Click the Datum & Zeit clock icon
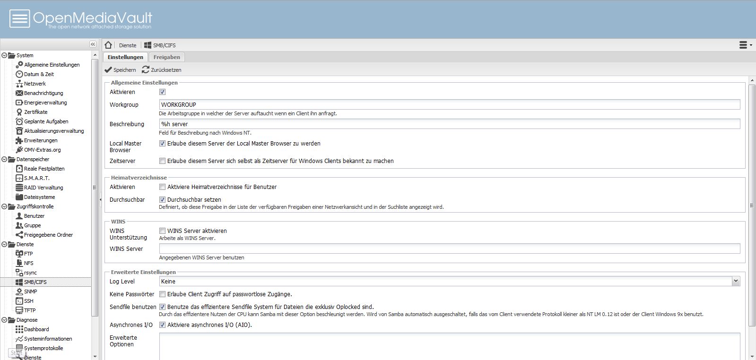Viewport: 756px width, 360px height. (x=19, y=74)
